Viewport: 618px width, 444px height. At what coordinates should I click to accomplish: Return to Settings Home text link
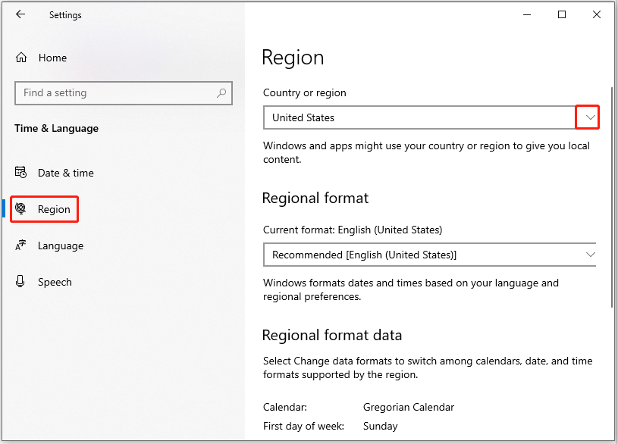[x=52, y=58]
